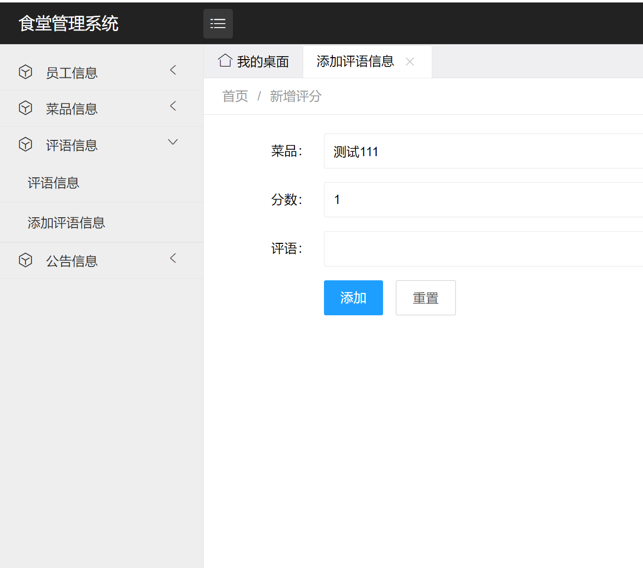Close the 添加评语信息 tab
The image size is (643, 568).
pyautogui.click(x=410, y=62)
